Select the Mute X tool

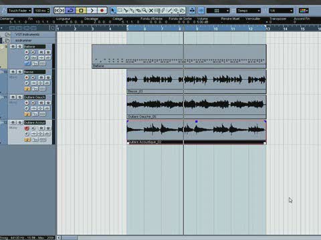click(151, 11)
